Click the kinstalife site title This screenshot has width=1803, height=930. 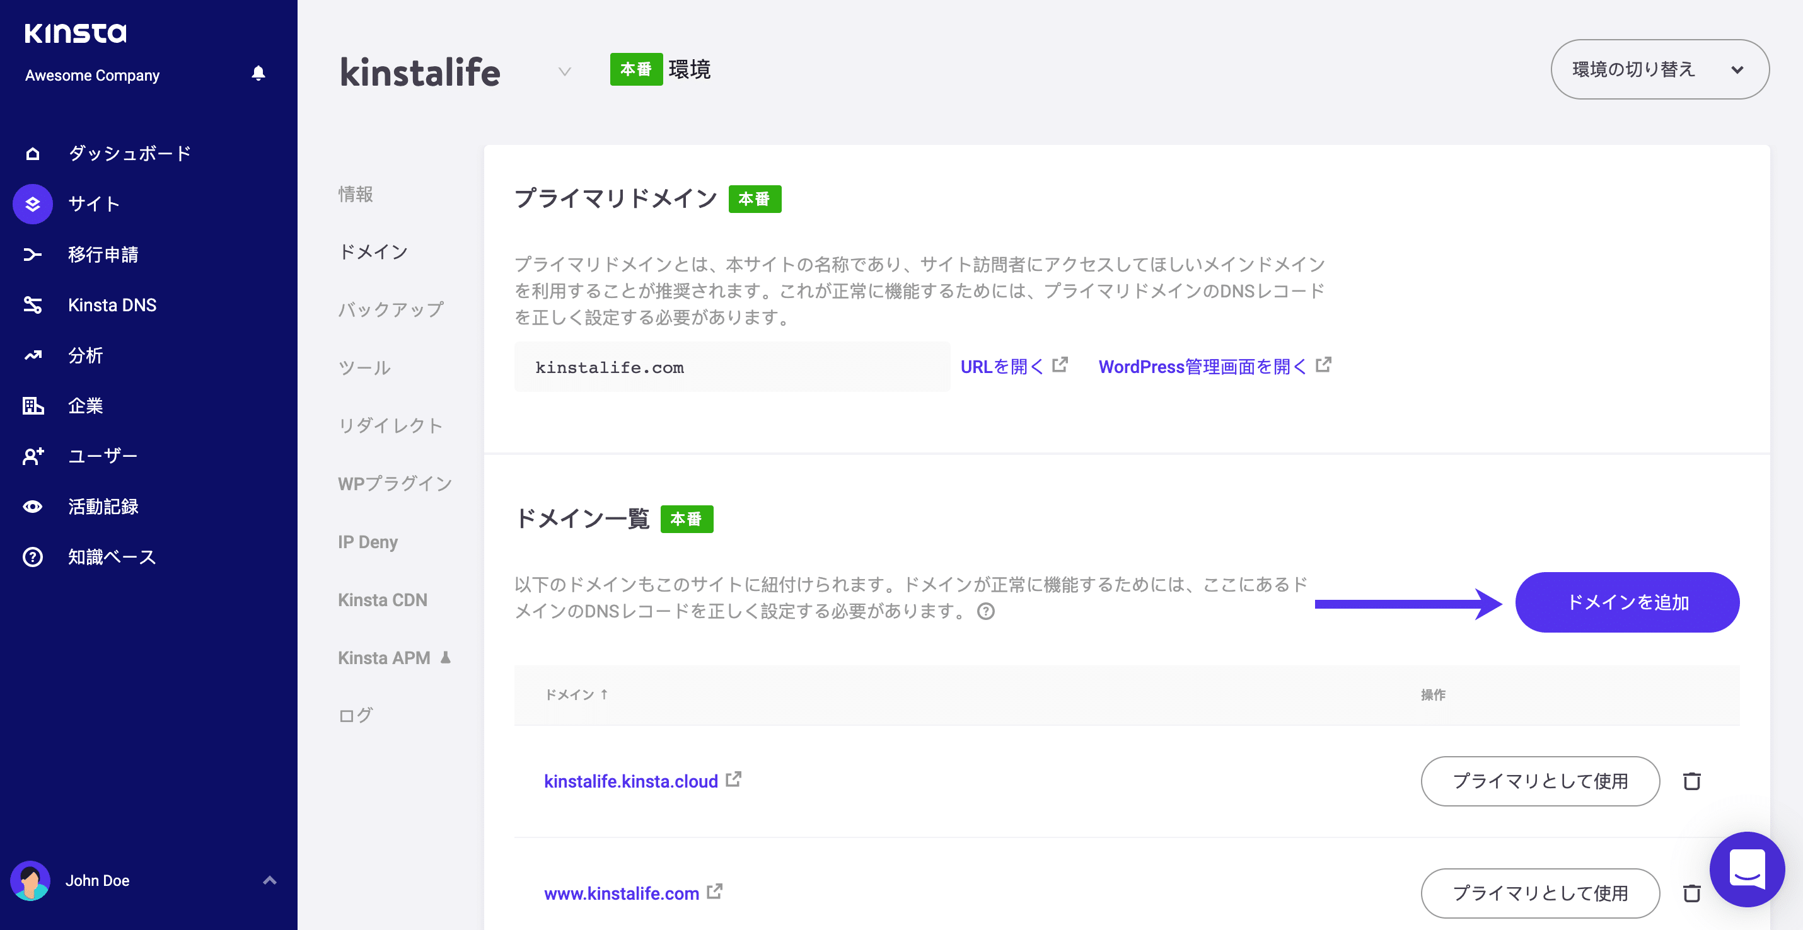tap(420, 72)
